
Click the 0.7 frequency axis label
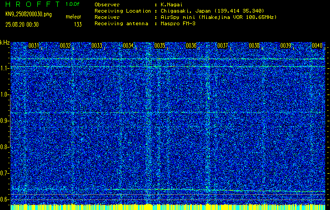pos(4,174)
